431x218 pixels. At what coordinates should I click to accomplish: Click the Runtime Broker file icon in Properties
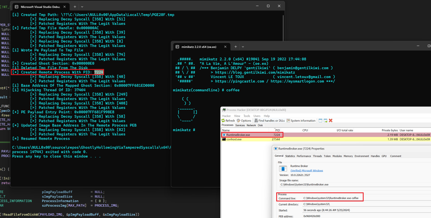tap(283, 169)
